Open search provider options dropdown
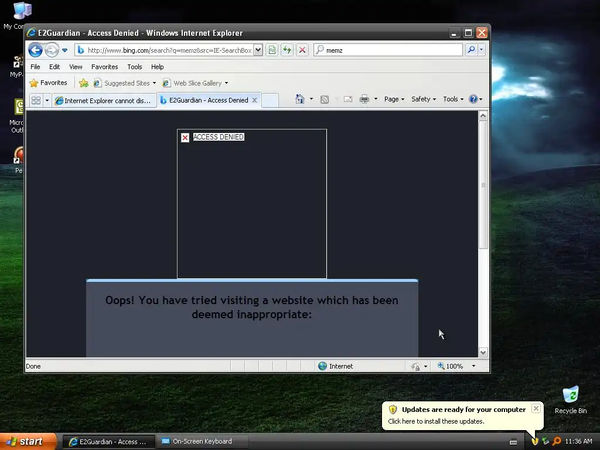The width and height of the screenshot is (600, 450). (482, 50)
